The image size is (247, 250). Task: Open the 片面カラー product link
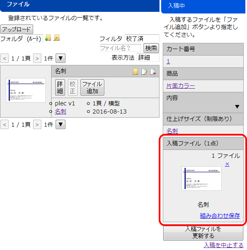tap(180, 86)
